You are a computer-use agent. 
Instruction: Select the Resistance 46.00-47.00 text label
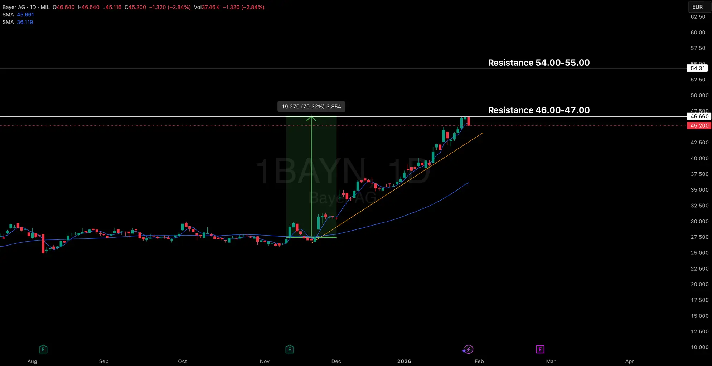pos(538,110)
